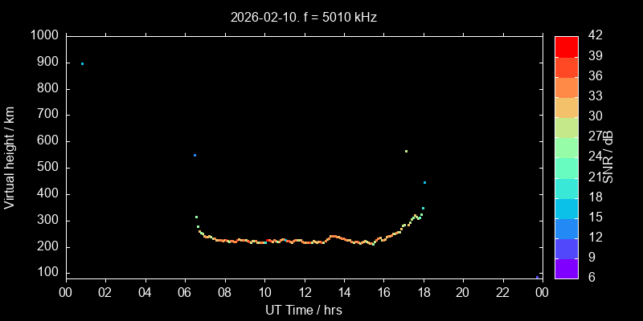The height and width of the screenshot is (321, 643).
Task: Click the "22" tick on the time axis
Action: (x=502, y=292)
